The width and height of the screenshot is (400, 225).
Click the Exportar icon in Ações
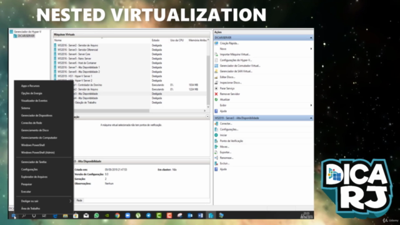(216, 152)
